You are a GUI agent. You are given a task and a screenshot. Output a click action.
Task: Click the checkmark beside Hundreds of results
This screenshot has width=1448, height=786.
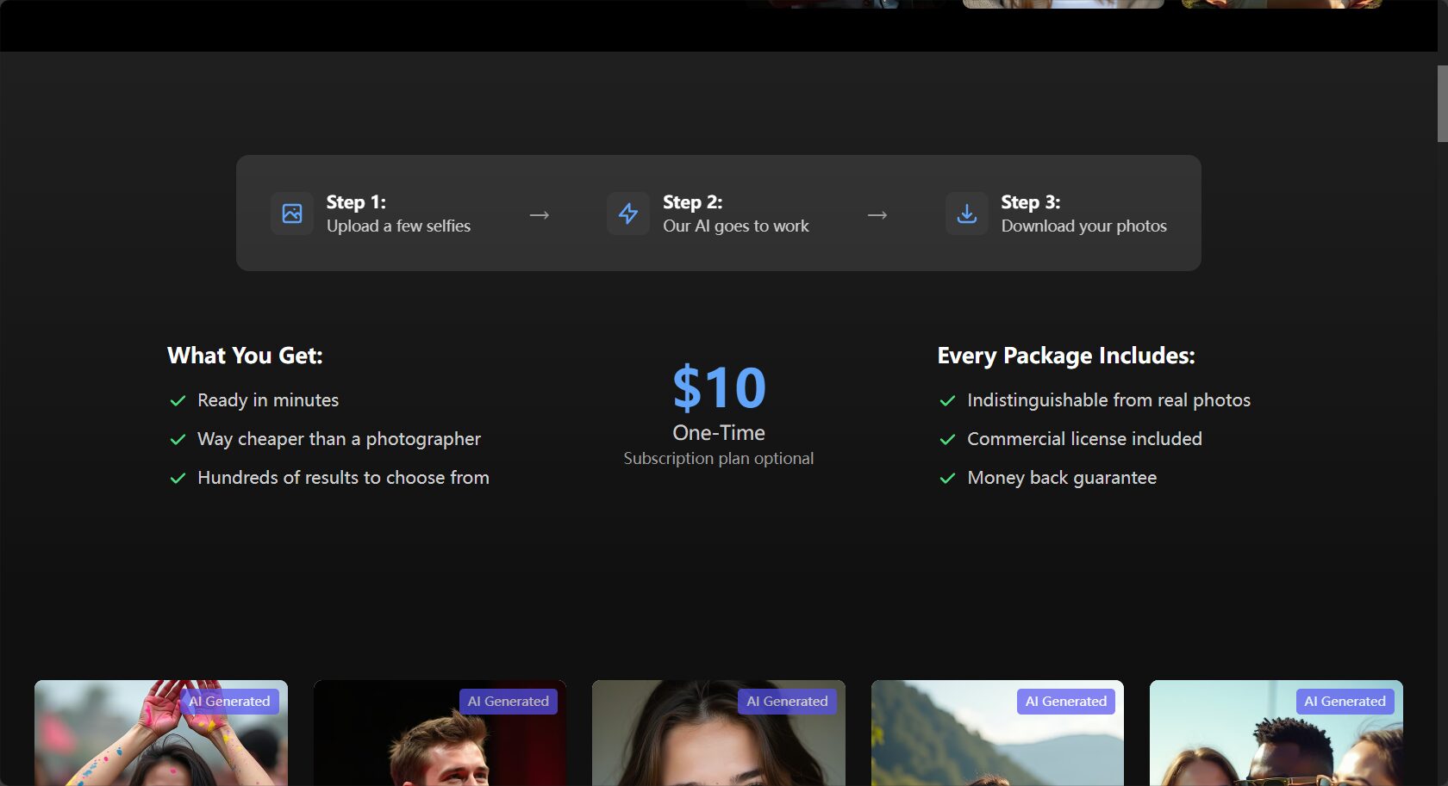tap(178, 479)
